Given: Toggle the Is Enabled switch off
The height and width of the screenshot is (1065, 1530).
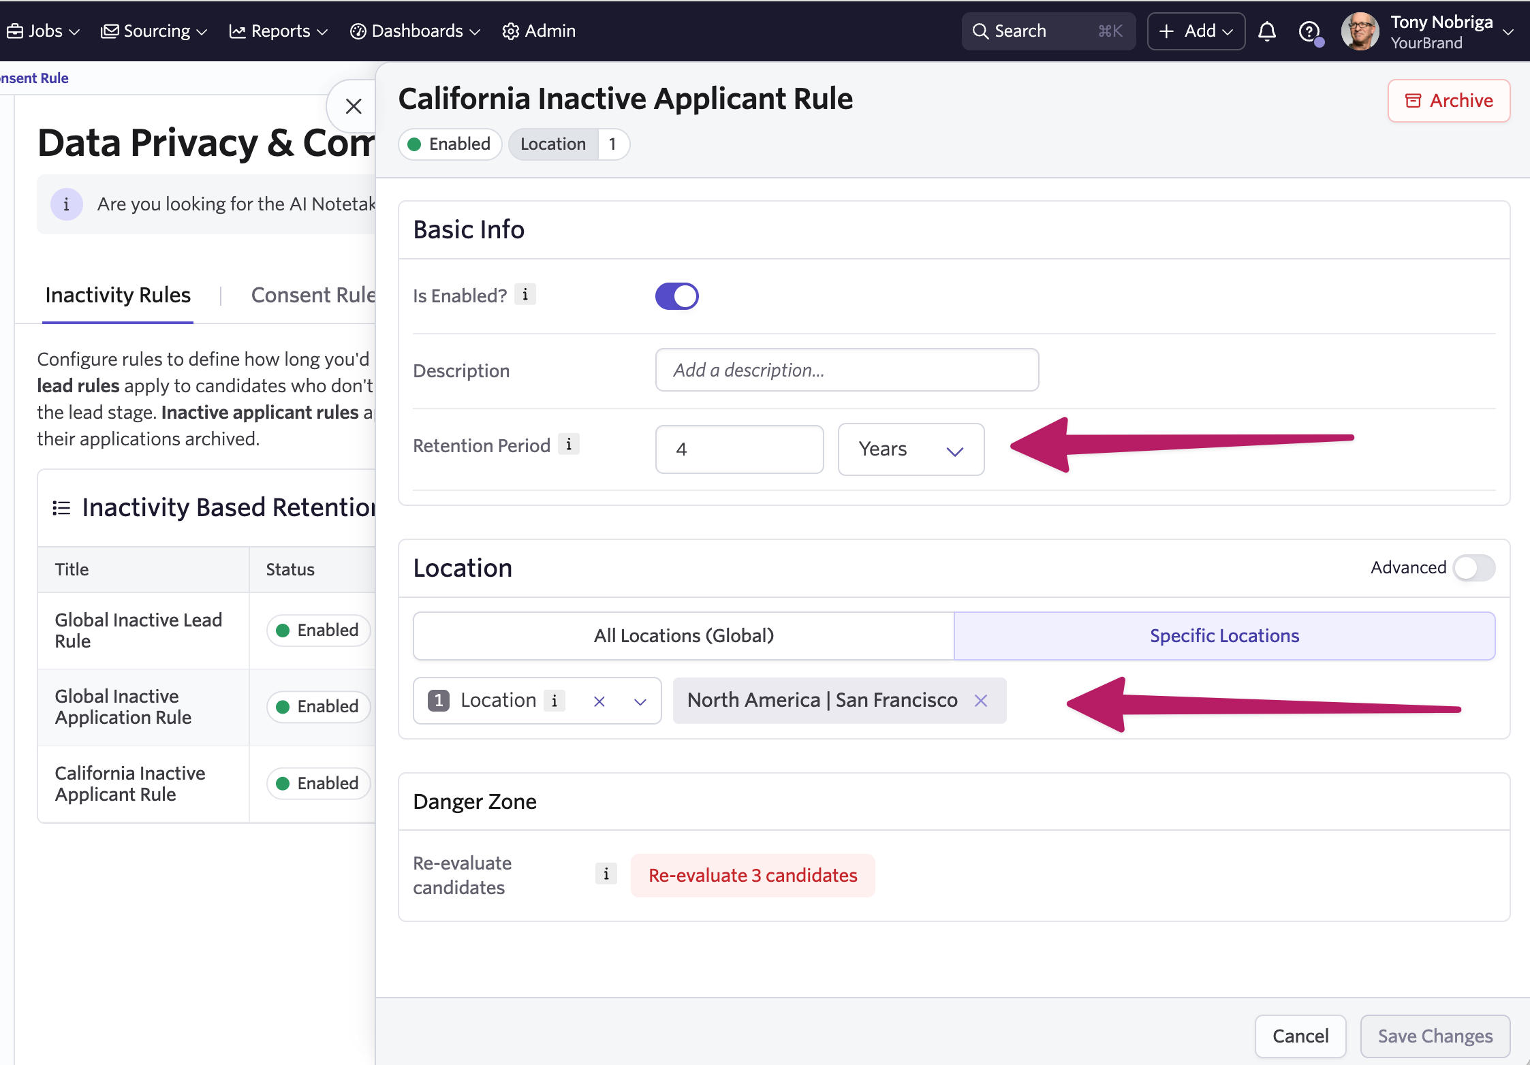Looking at the screenshot, I should 676,296.
